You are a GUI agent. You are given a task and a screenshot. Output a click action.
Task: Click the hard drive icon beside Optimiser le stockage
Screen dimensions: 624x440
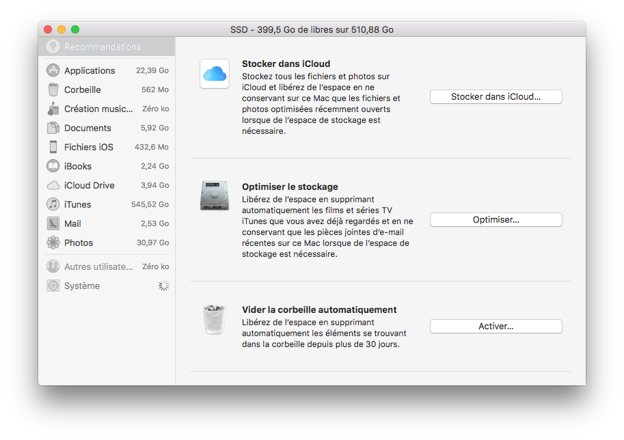tap(215, 195)
